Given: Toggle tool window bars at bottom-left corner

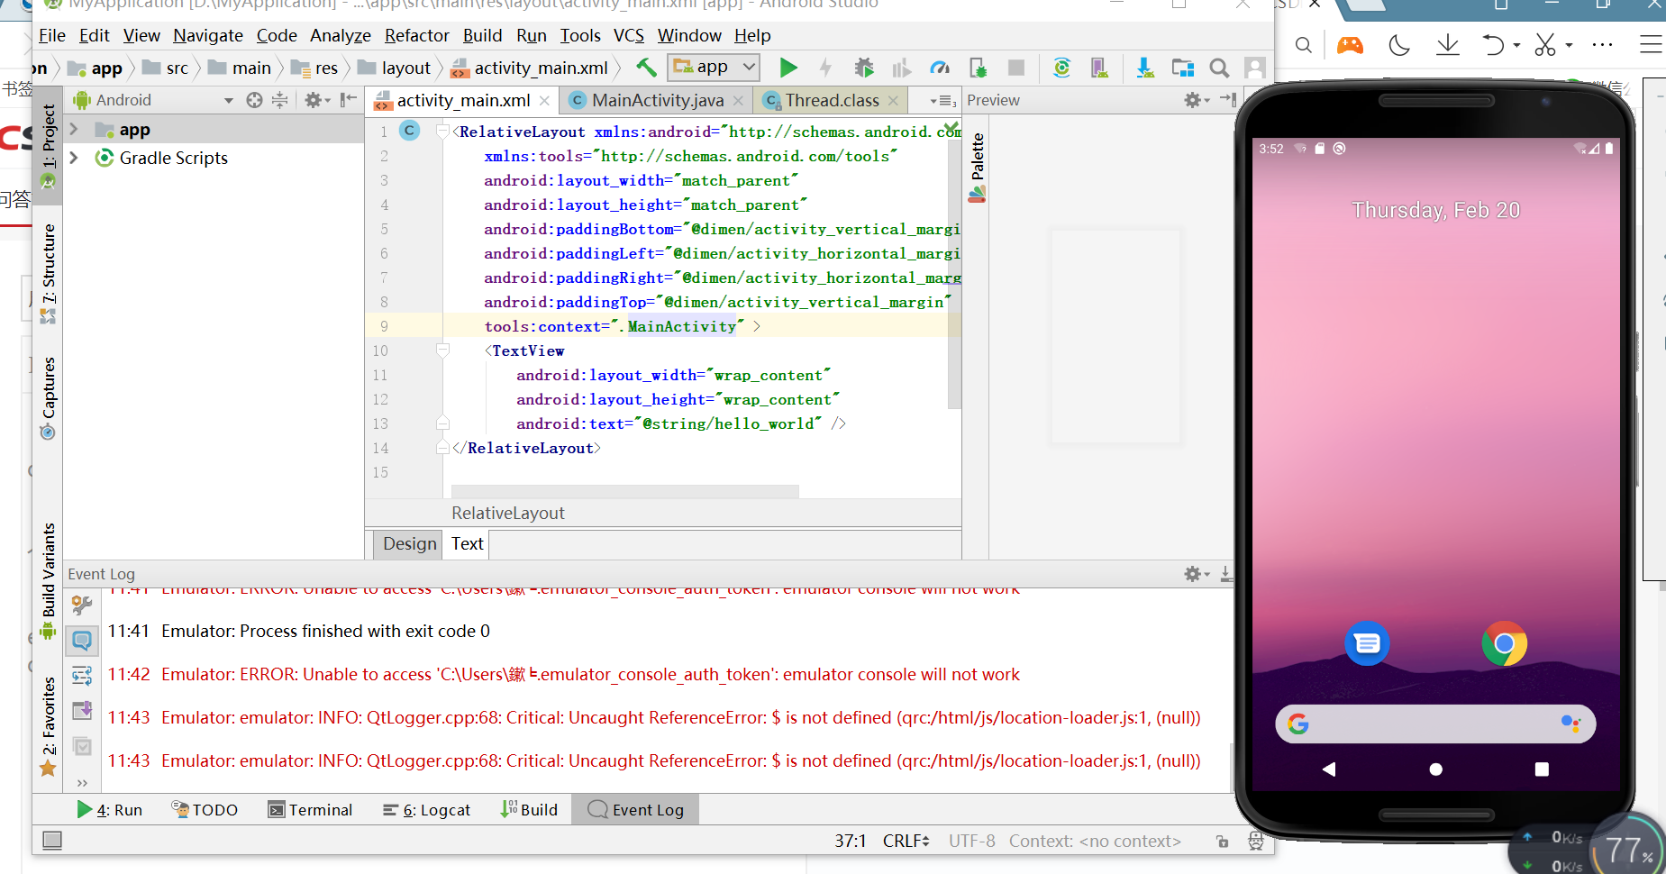Looking at the screenshot, I should pos(53,840).
